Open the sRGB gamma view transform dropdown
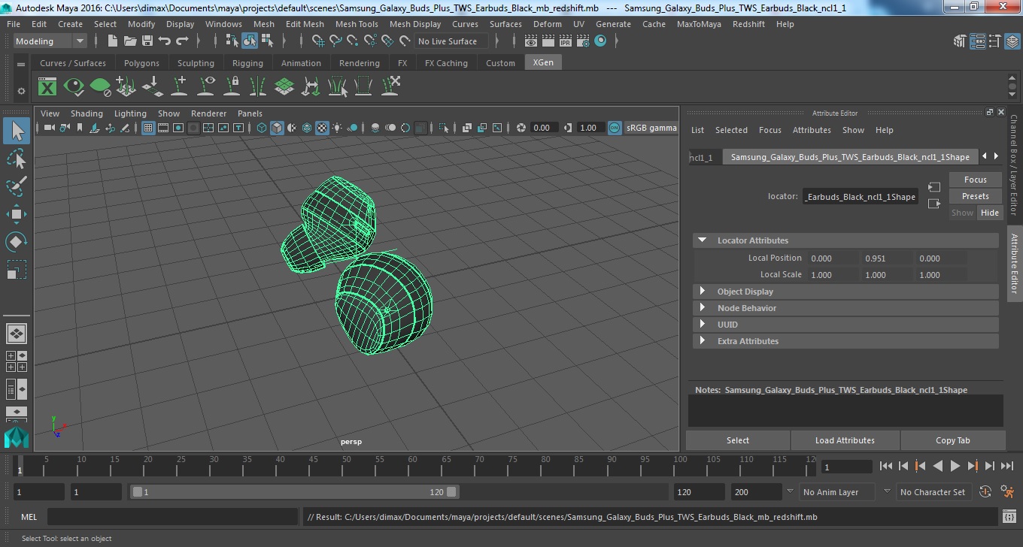Image resolution: width=1023 pixels, height=547 pixels. pyautogui.click(x=651, y=128)
